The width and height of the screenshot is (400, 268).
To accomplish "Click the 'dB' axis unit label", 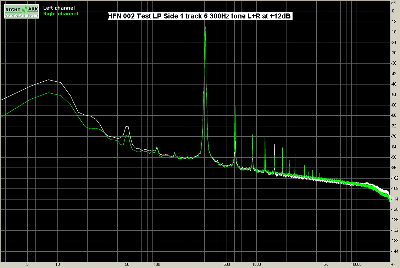I will click(393, 3).
